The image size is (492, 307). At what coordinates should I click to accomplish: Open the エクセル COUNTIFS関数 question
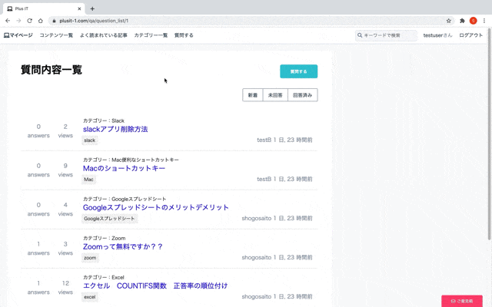[155, 286]
